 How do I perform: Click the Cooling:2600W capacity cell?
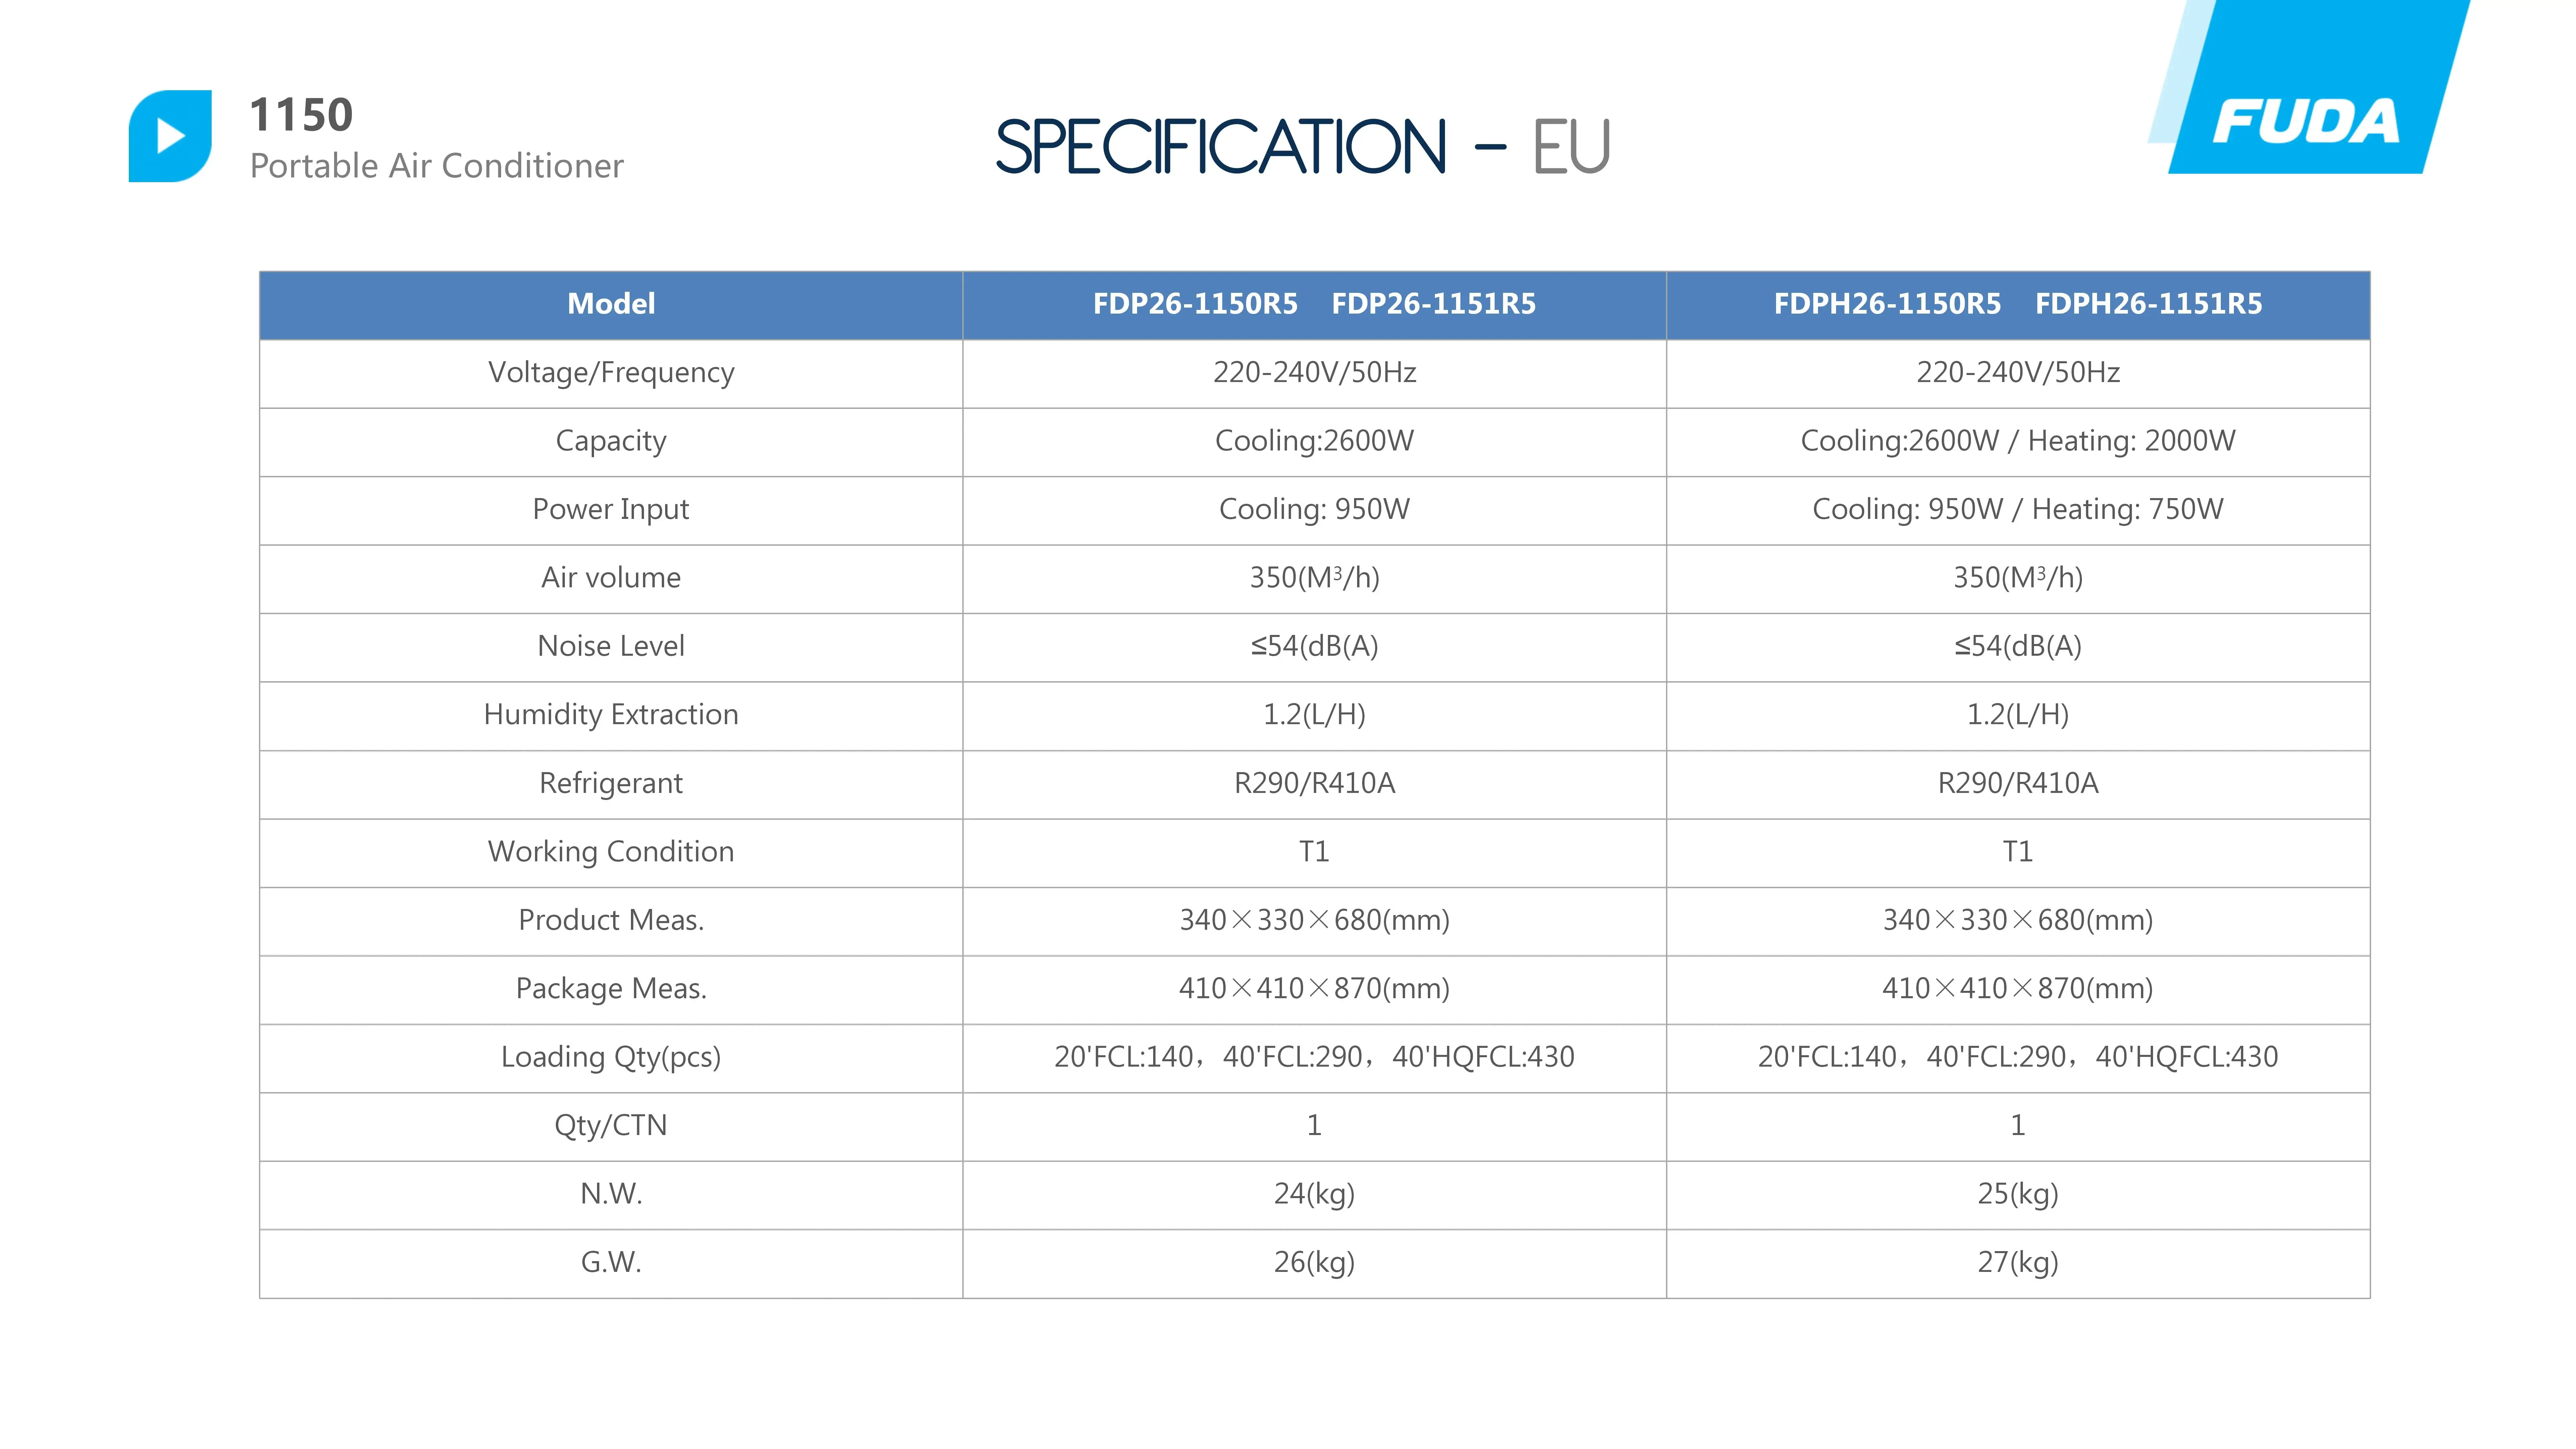pos(1314,441)
